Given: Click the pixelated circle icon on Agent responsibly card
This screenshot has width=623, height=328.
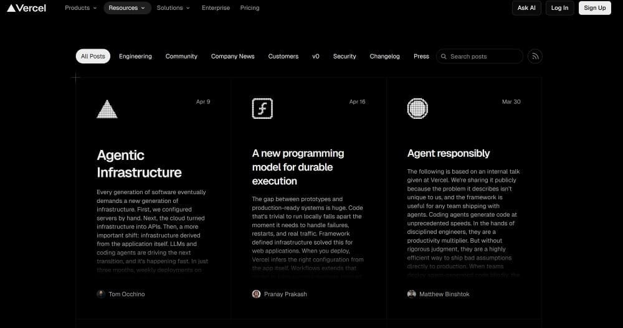Looking at the screenshot, I should [x=417, y=108].
